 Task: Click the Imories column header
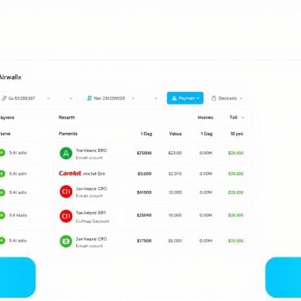tap(205, 117)
